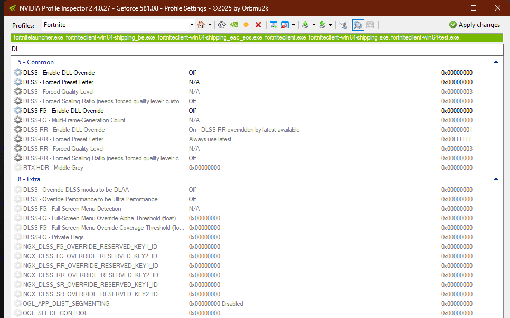The image size is (510, 318).
Task: Select the RTX HDR - Middle Grey row
Action: coord(257,168)
